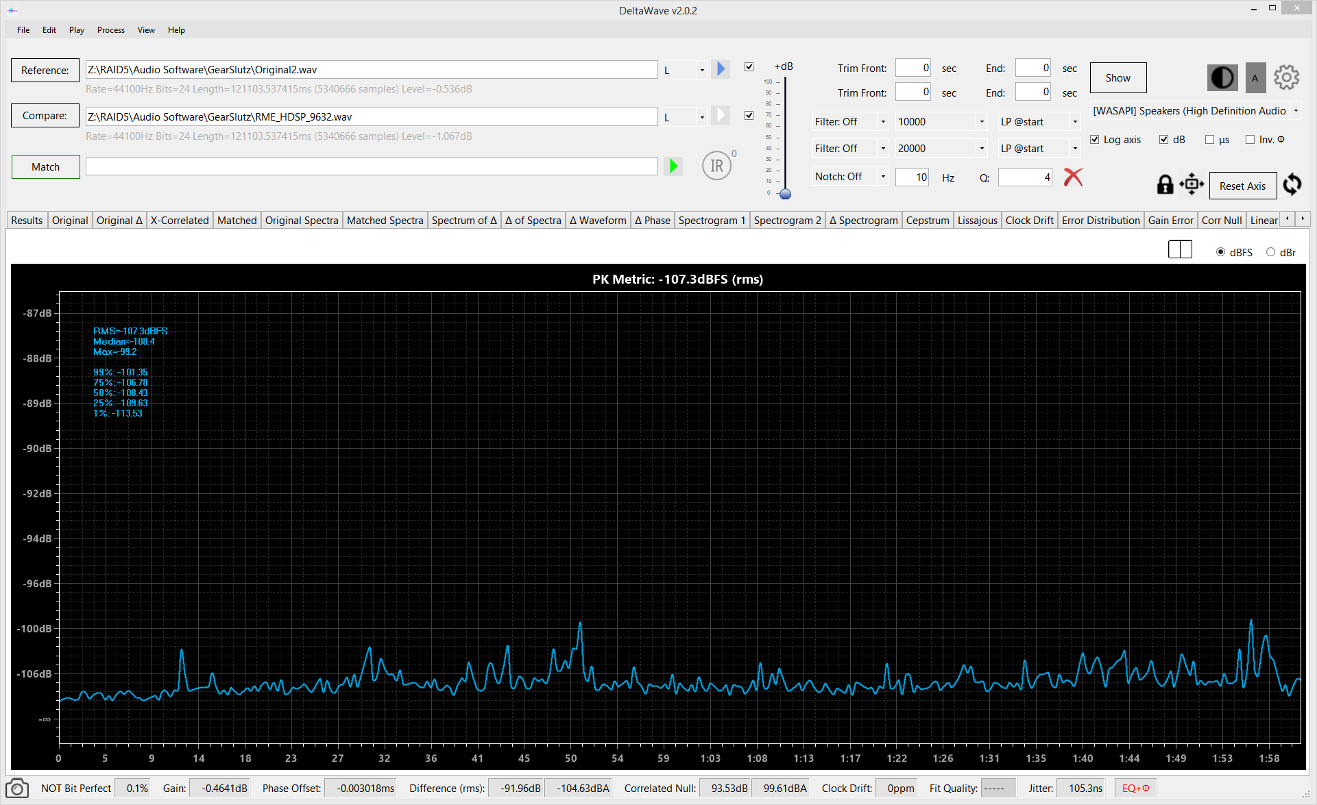Click the pan/move crosshair icon

tap(1192, 184)
